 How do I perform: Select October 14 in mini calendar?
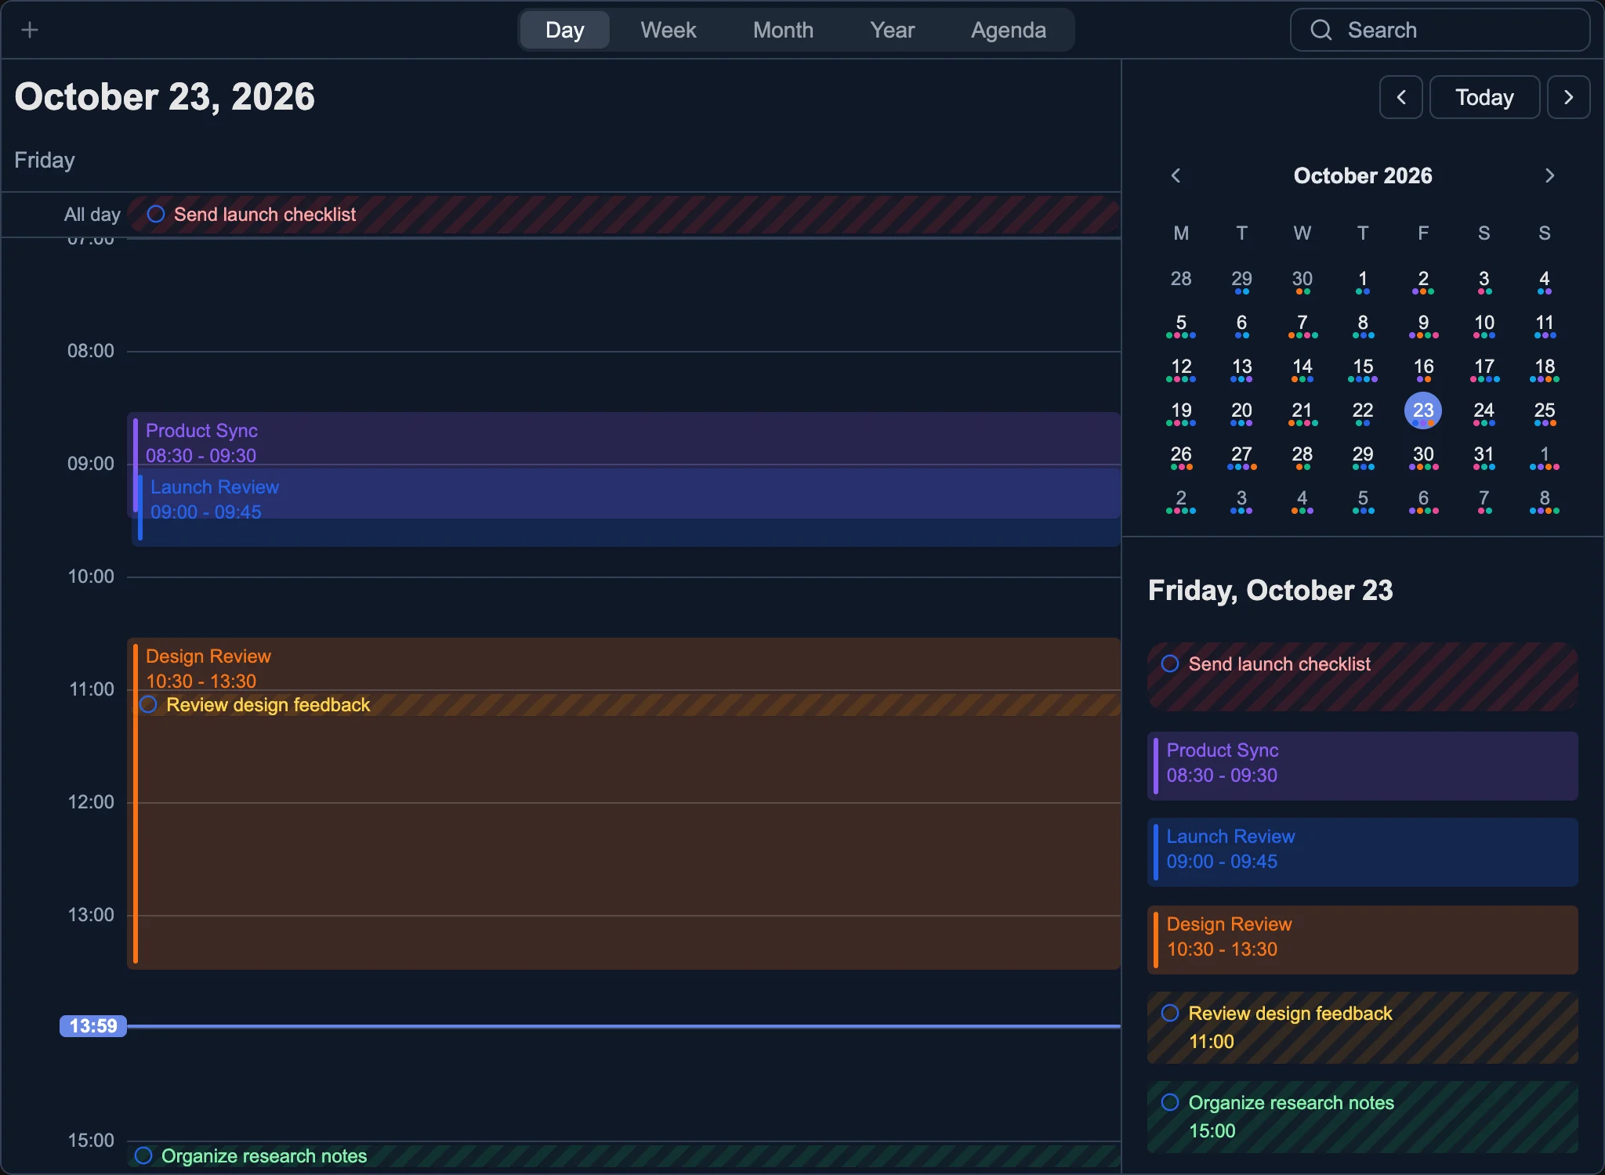(x=1302, y=367)
